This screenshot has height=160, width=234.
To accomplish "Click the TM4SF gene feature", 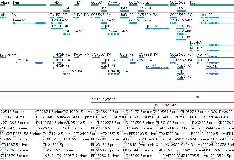I will coord(56,5).
